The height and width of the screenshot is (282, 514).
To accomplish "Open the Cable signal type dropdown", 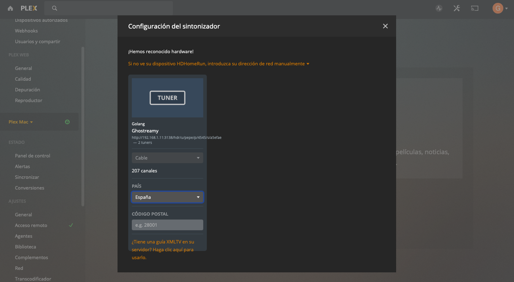I will coord(167,158).
